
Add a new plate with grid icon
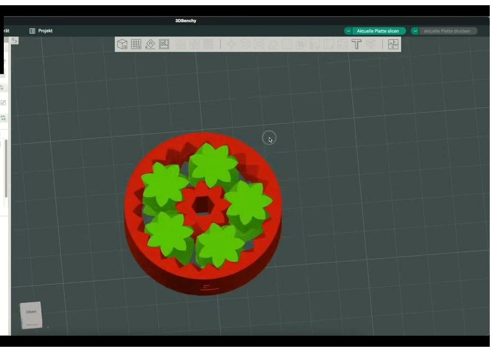pyautogui.click(x=136, y=44)
